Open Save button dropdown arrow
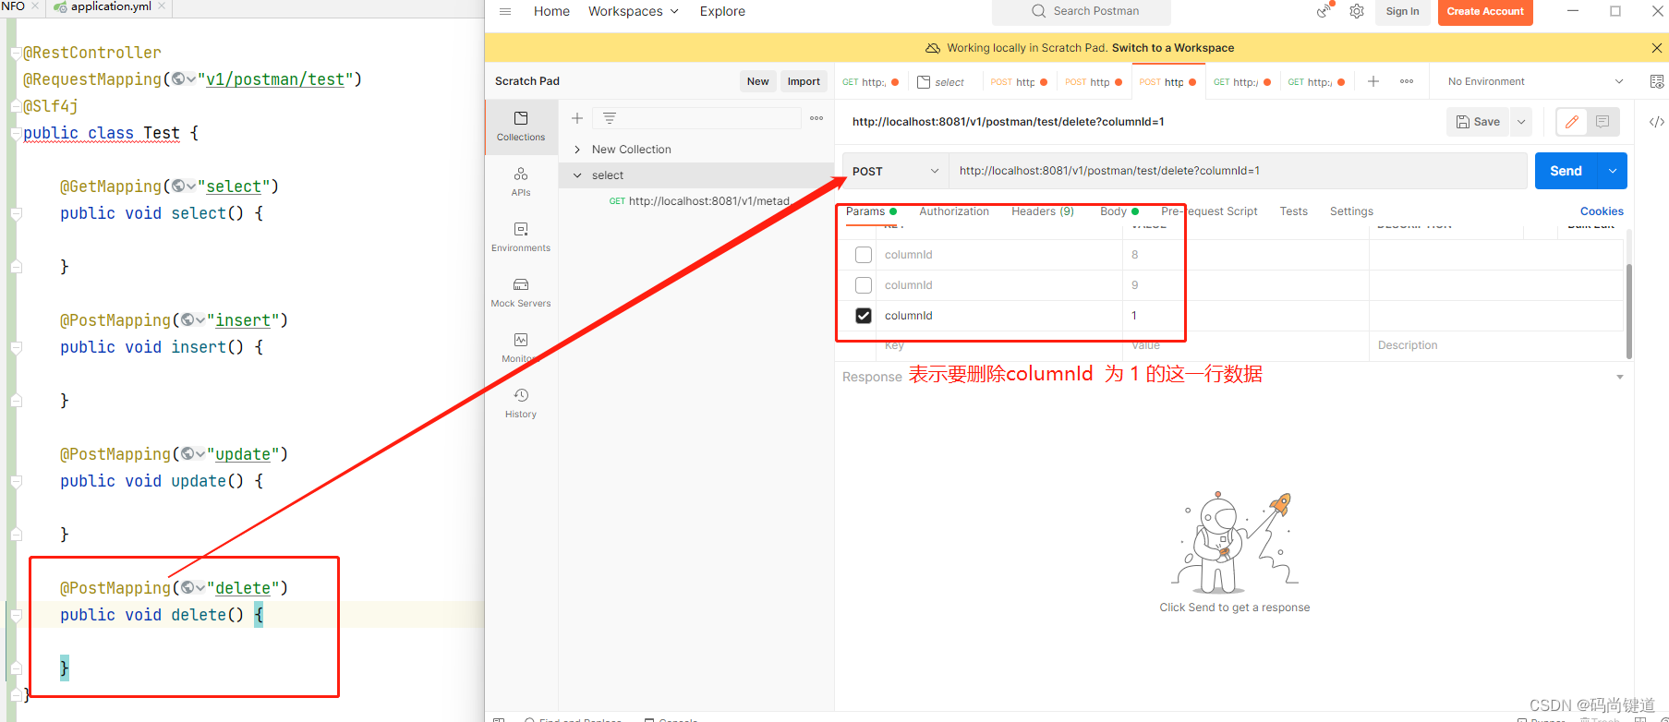This screenshot has width=1669, height=722. (x=1521, y=122)
